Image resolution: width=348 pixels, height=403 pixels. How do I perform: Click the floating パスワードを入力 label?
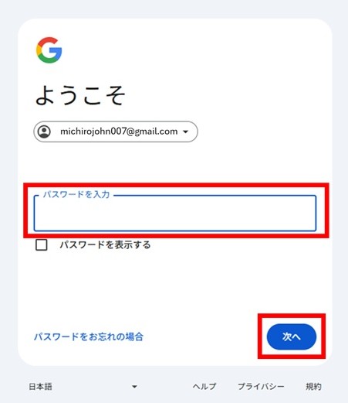coord(76,194)
